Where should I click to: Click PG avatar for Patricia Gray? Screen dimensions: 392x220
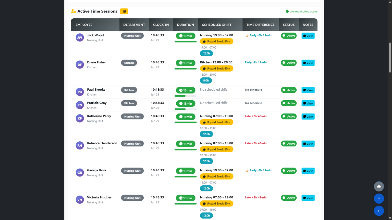80,105
